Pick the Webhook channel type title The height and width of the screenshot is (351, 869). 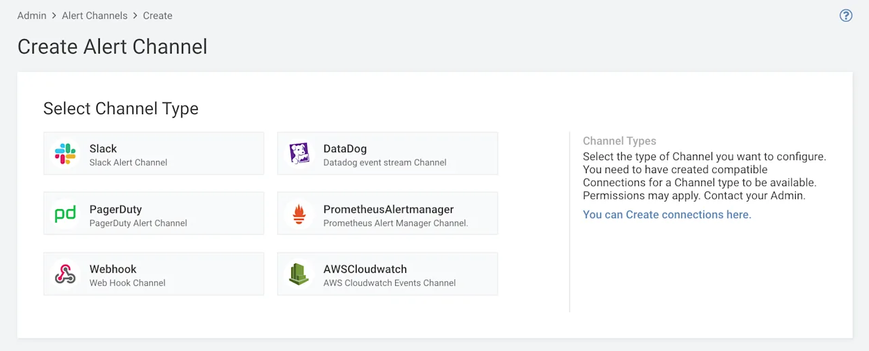click(x=113, y=269)
